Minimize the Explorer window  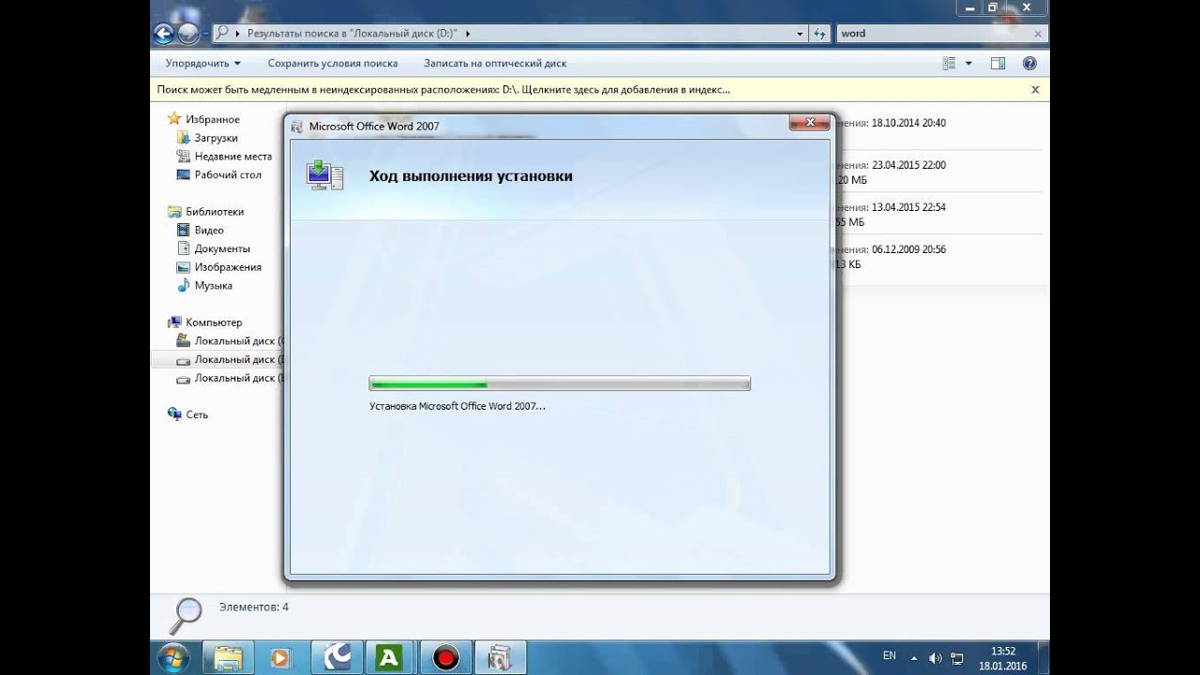(969, 7)
